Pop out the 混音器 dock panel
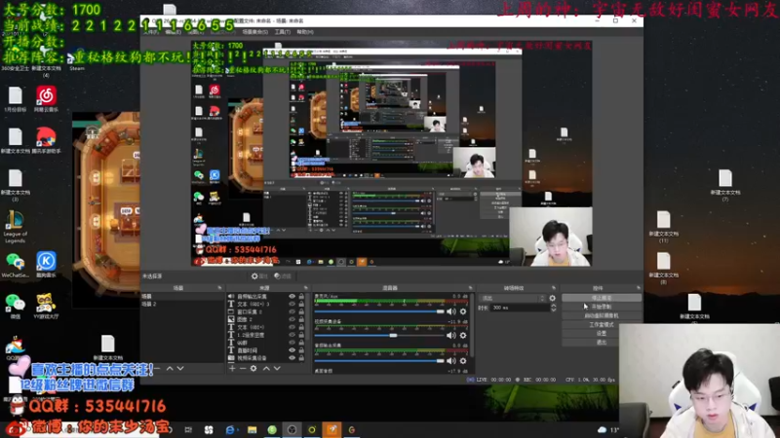780x438 pixels. tap(470, 288)
